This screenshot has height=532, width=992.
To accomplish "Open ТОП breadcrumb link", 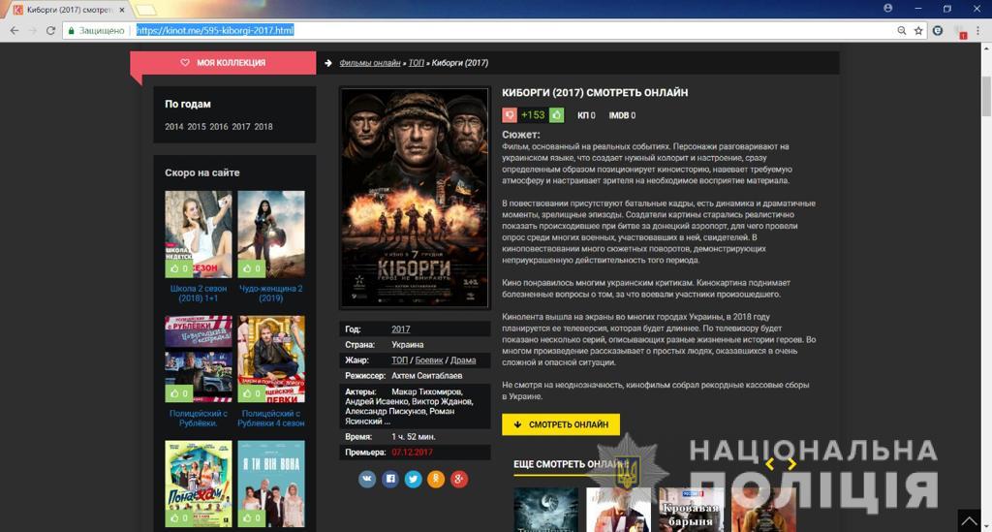I will click(x=416, y=63).
